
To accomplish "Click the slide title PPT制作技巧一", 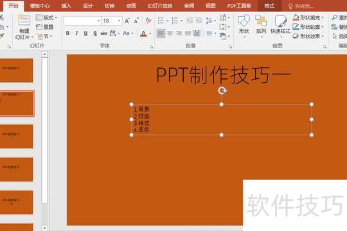I will click(x=223, y=76).
